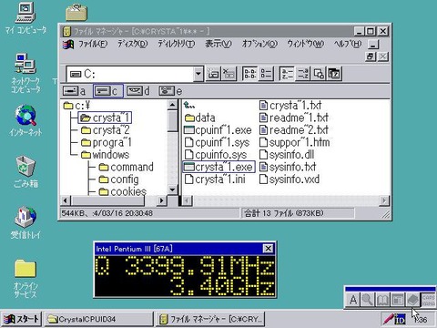Viewport: 437px width, 328px height.
Task: Click the IME magnifier search icon
Action: click(368, 300)
